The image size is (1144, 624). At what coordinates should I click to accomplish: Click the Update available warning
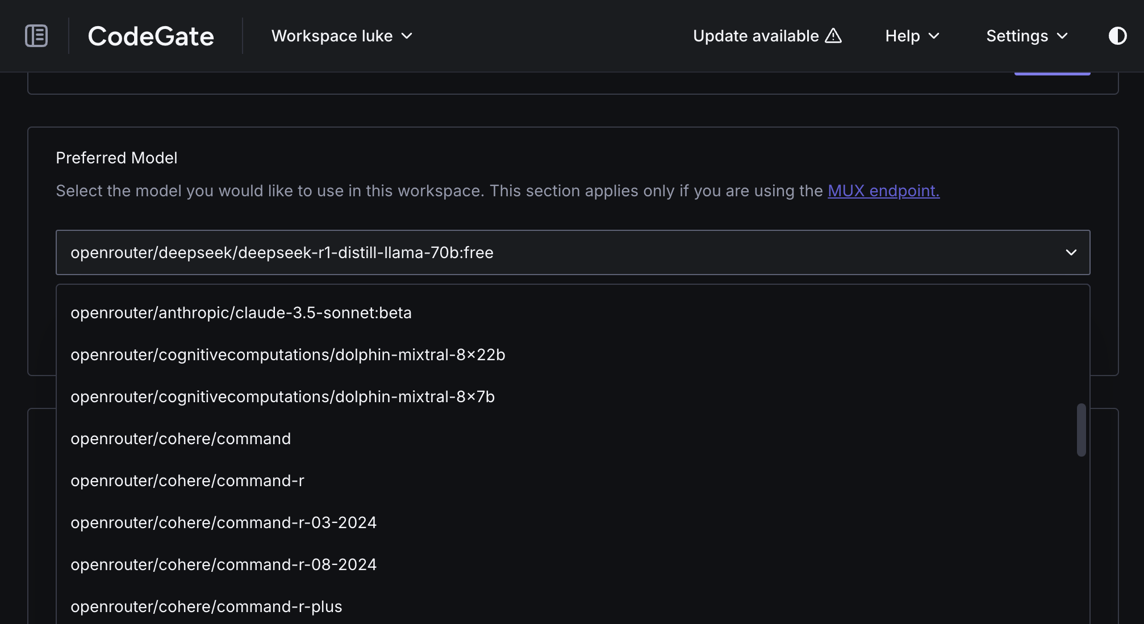(767, 36)
